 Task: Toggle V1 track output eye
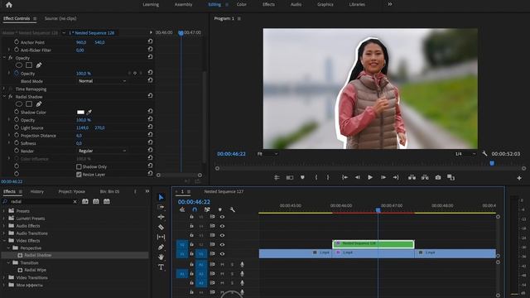click(x=222, y=253)
